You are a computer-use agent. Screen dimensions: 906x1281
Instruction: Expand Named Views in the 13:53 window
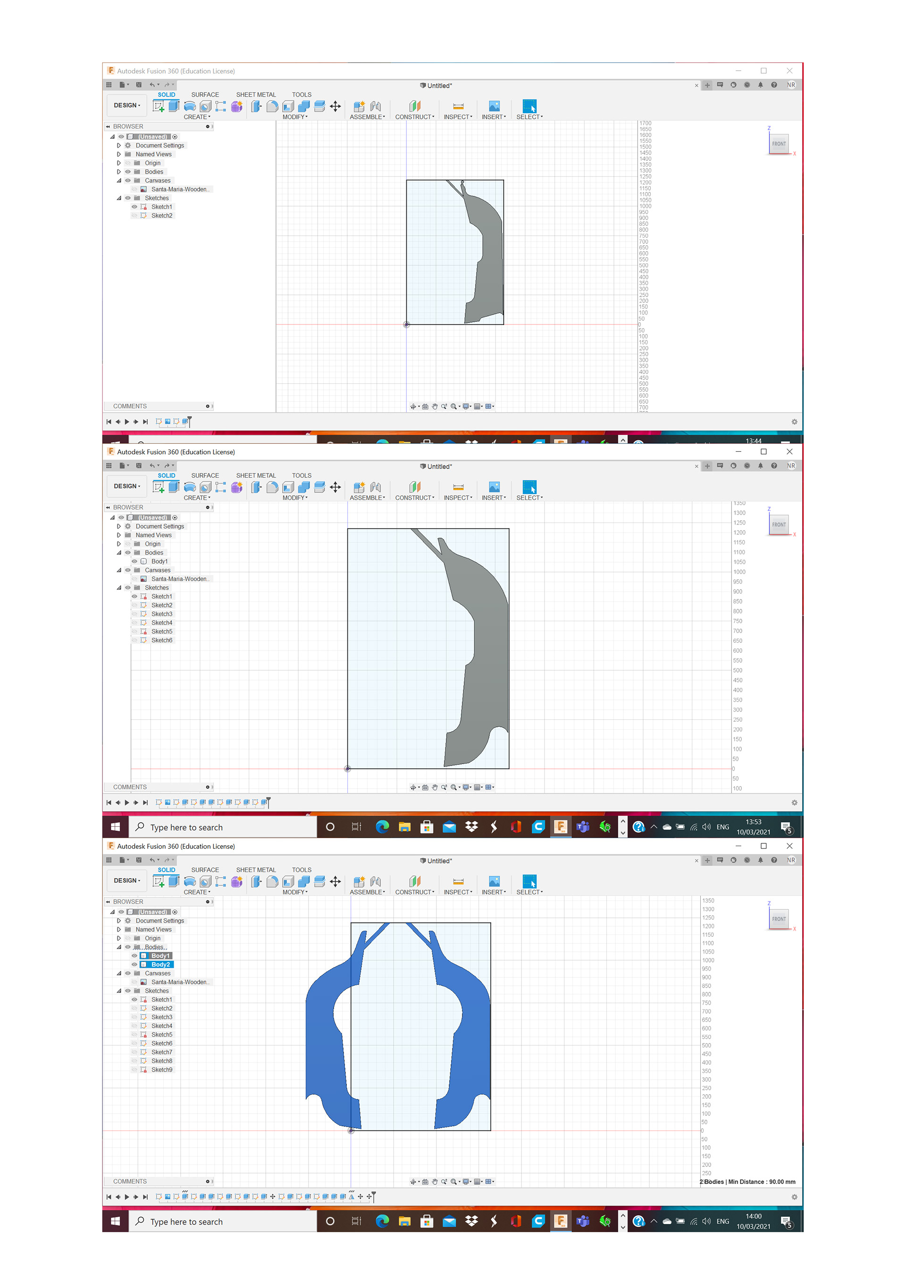[119, 535]
